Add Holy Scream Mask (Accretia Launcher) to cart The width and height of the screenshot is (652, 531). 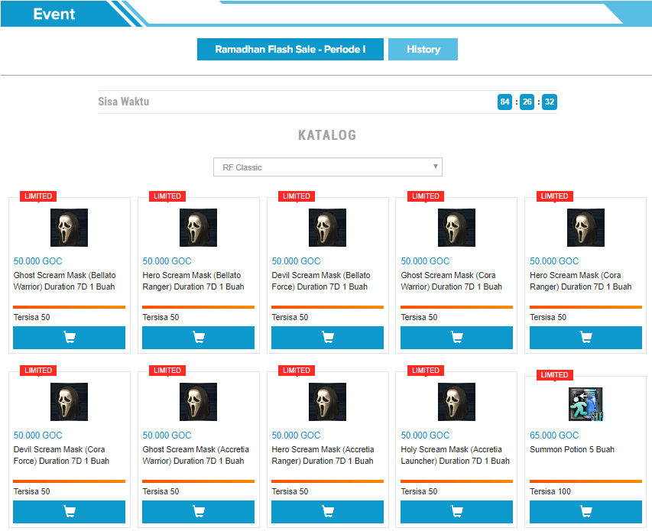456,511
